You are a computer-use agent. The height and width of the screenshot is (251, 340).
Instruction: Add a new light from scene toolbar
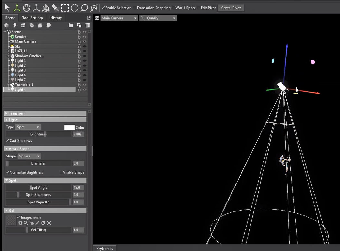point(14,25)
